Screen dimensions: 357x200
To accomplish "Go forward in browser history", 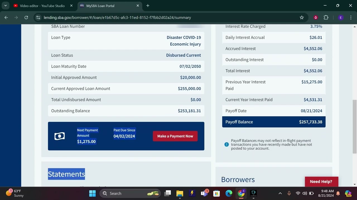I will click(x=16, y=17).
